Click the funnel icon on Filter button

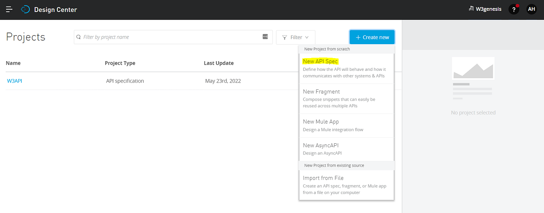(285, 38)
